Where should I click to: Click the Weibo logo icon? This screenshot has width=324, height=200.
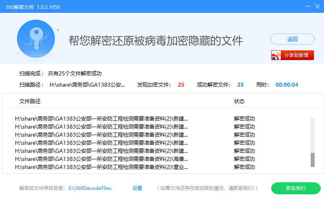tap(276, 55)
